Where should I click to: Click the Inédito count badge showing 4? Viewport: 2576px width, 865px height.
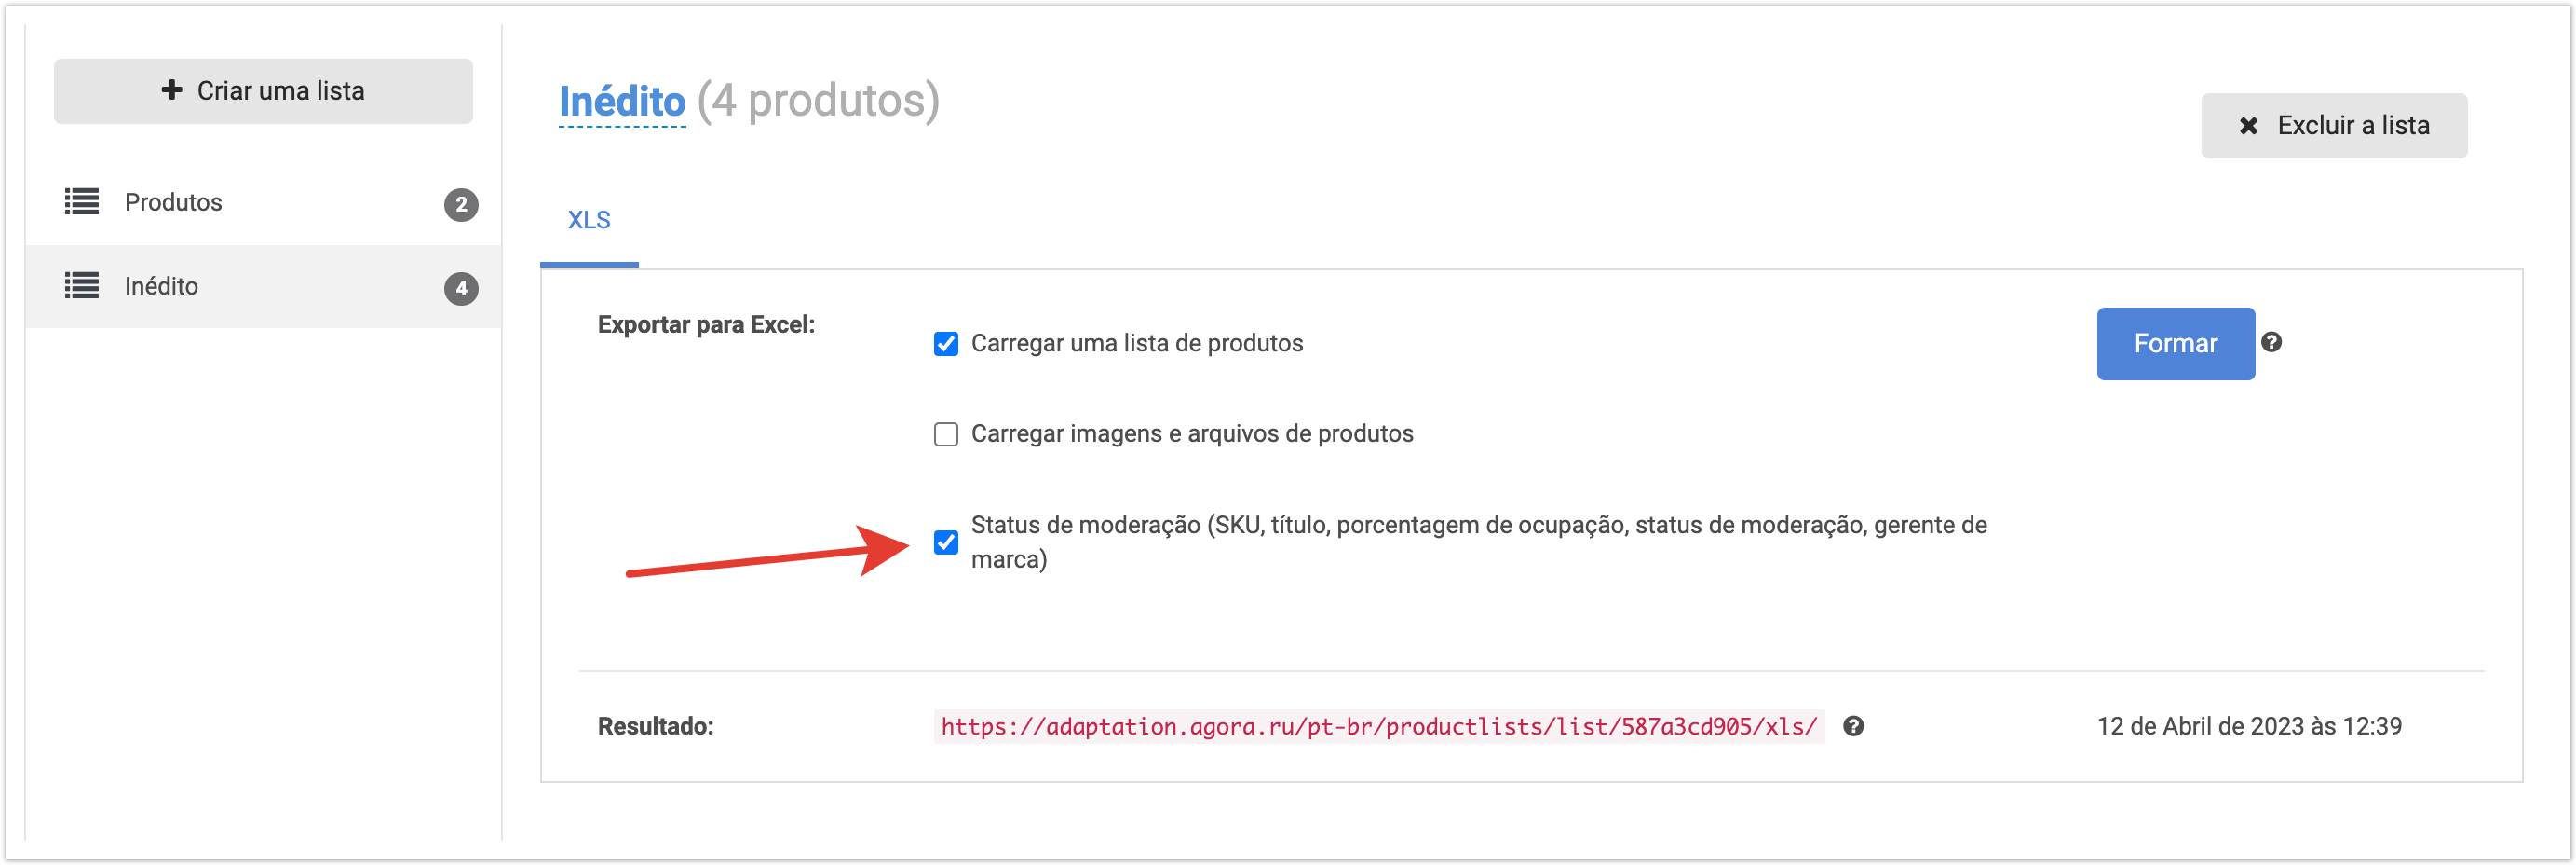461,288
